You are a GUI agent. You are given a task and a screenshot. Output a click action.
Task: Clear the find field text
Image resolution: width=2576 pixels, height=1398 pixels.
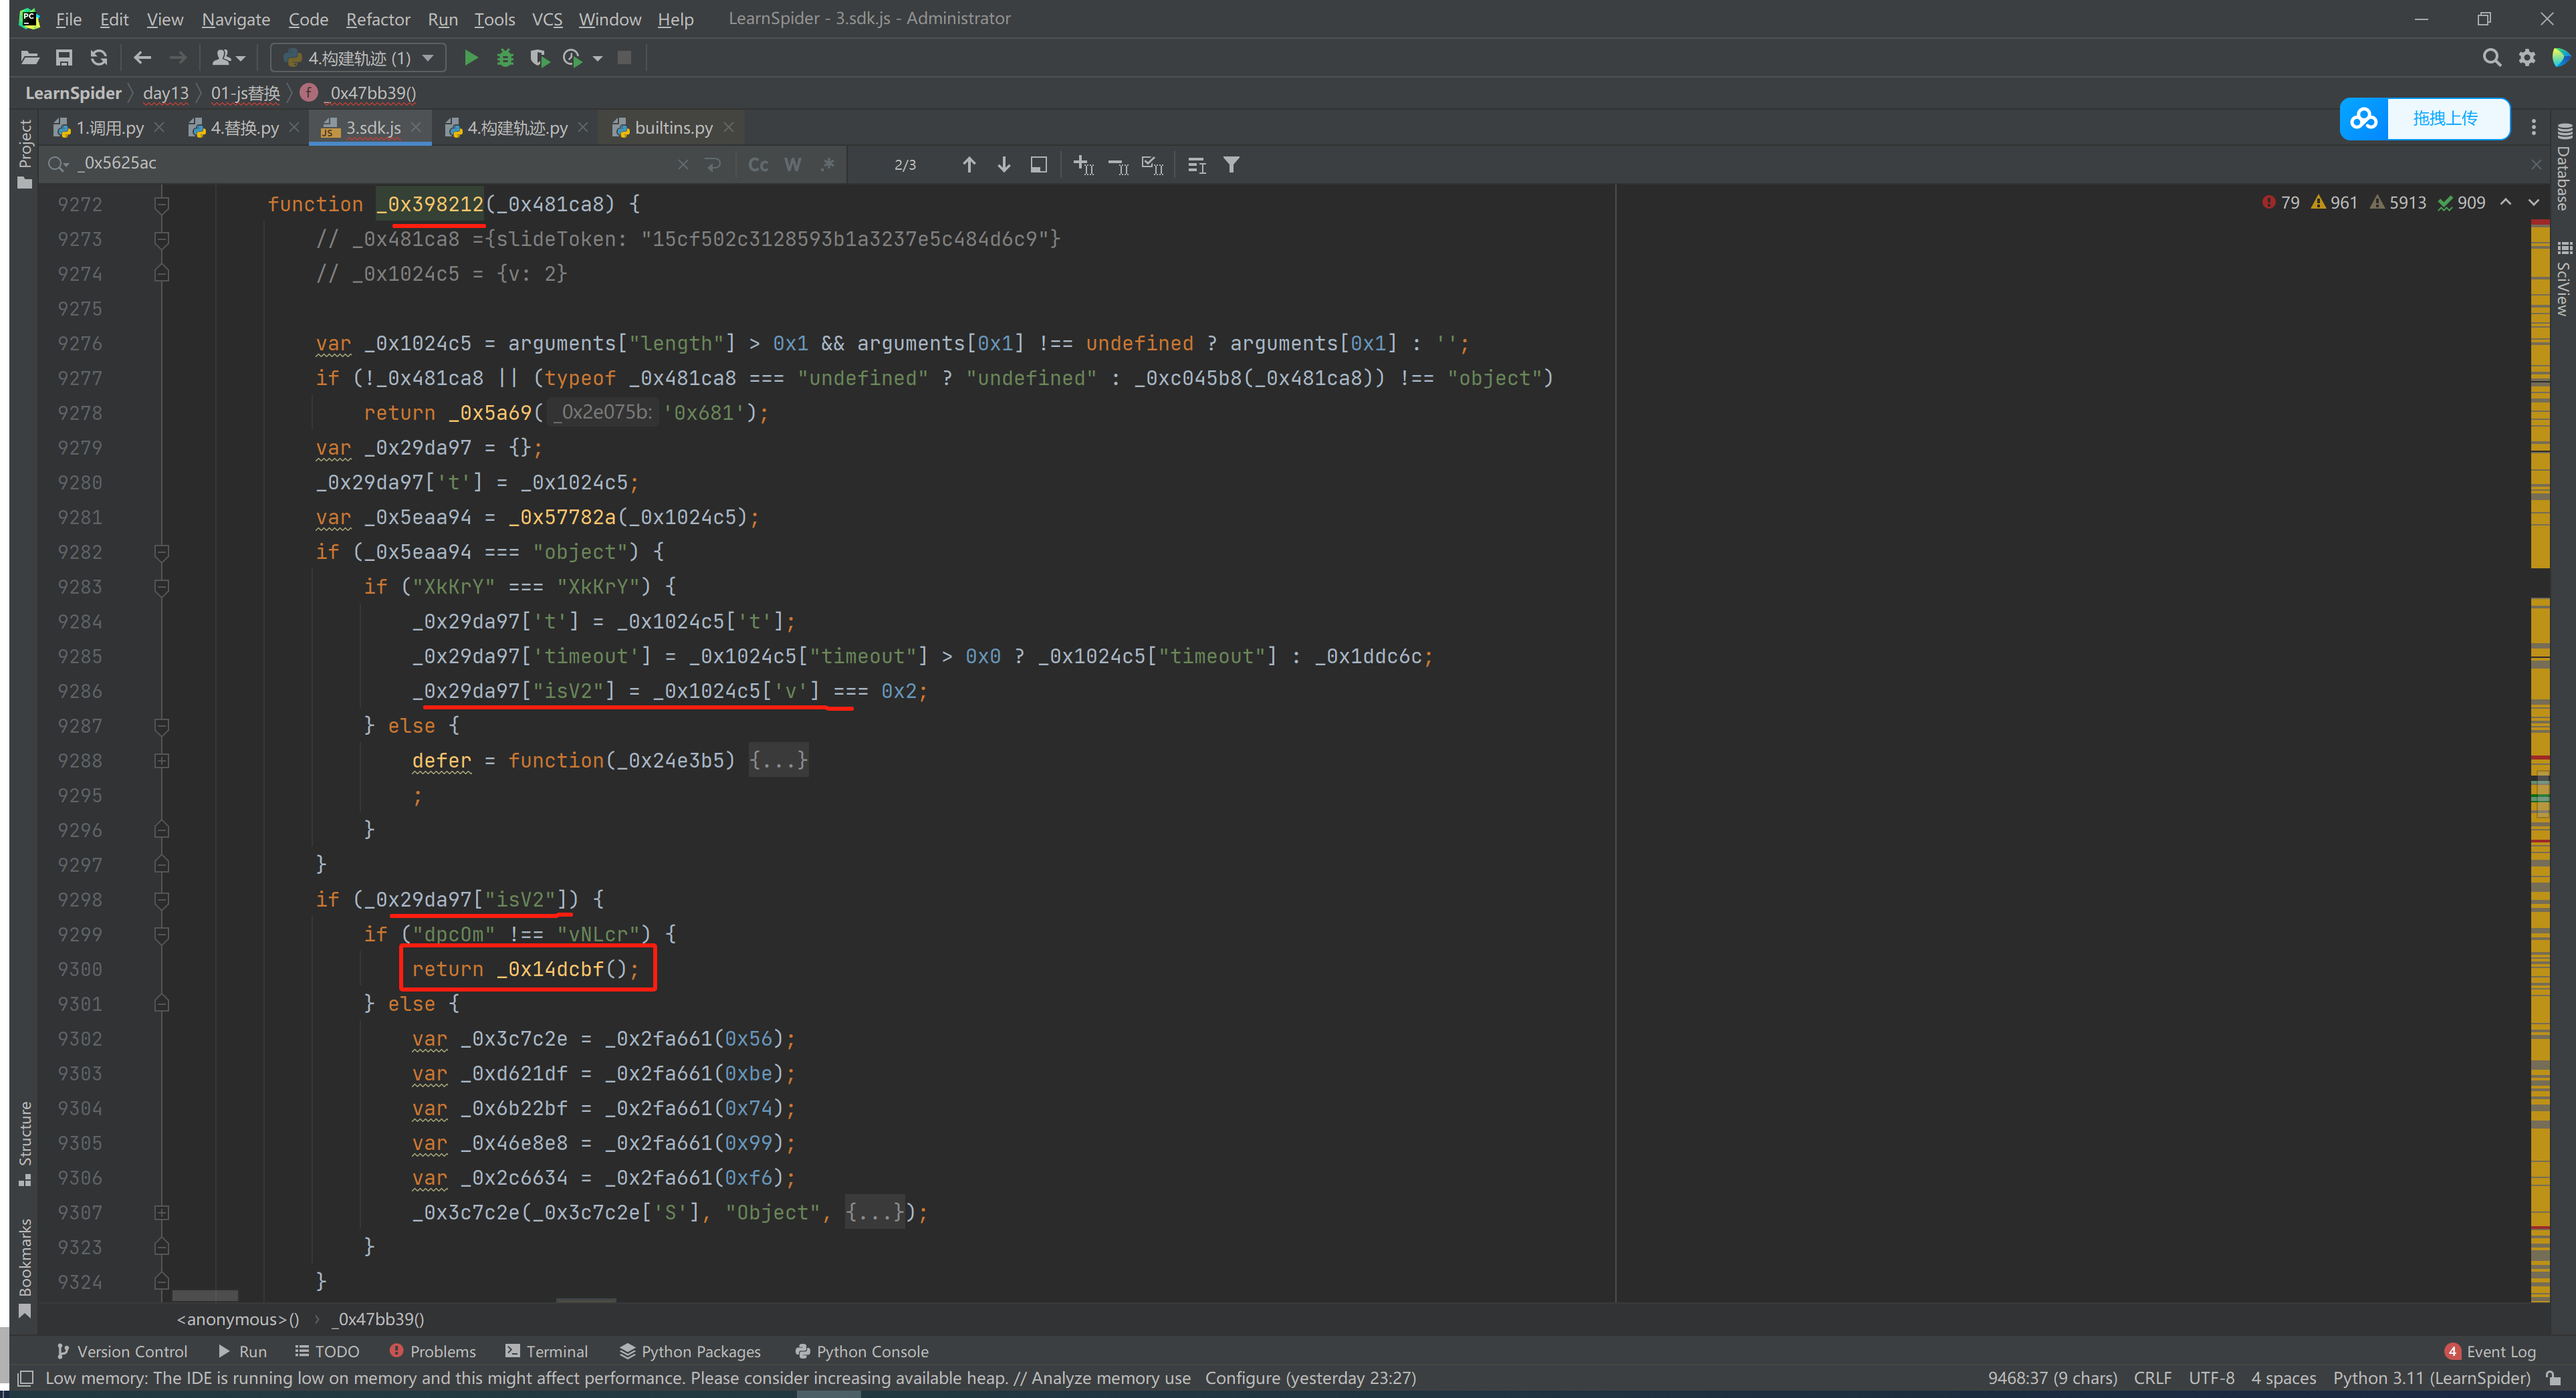point(683,164)
